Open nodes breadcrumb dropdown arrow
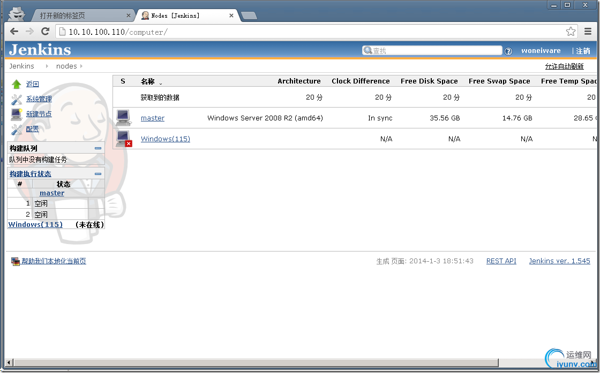This screenshot has height=373, width=600. pyautogui.click(x=81, y=66)
